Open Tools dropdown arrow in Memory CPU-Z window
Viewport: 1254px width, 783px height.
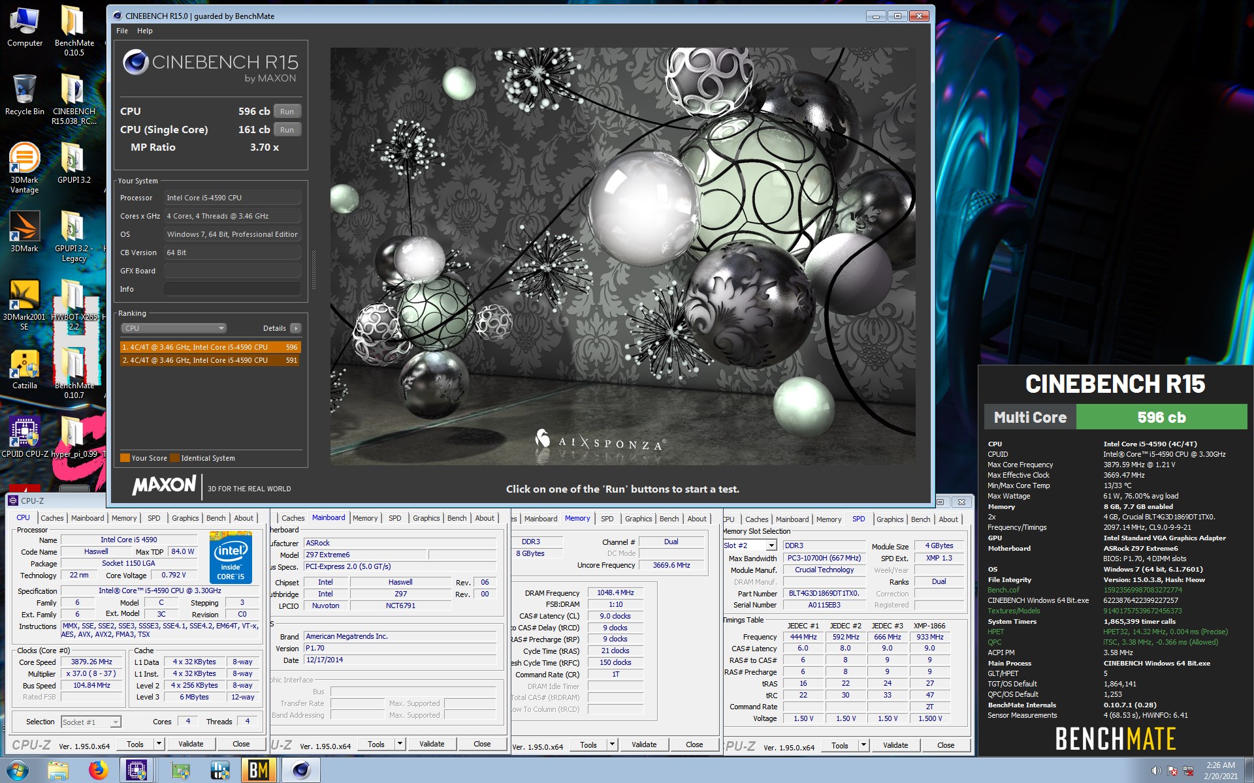(x=612, y=745)
